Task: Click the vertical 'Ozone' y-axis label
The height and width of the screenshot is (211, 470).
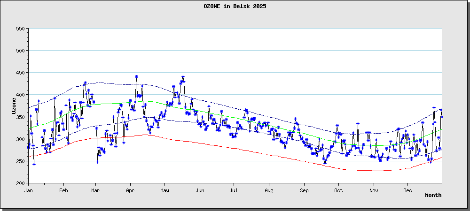Action: pos(14,106)
